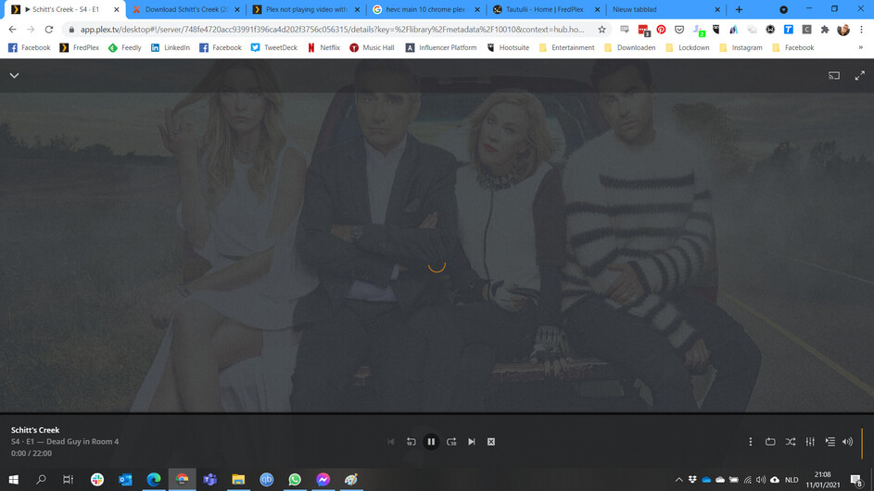
Task: Show hidden system tray icons
Action: [x=678, y=480]
